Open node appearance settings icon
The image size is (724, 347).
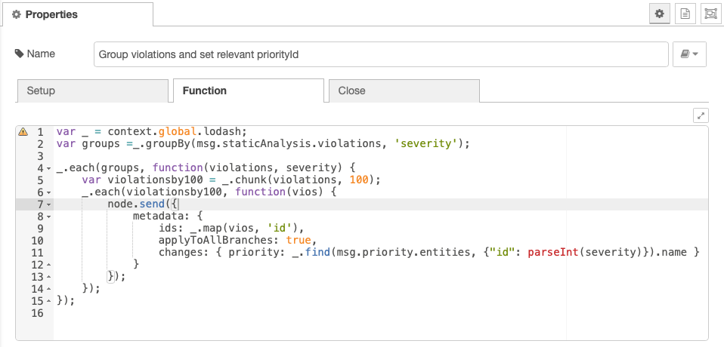pyautogui.click(x=710, y=14)
